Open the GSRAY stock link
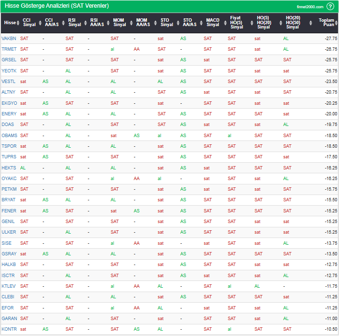Image resolution: width=339 pixels, height=336 pixels. [x=9, y=253]
